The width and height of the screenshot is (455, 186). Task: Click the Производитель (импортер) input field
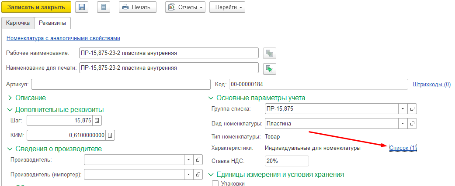point(134,175)
